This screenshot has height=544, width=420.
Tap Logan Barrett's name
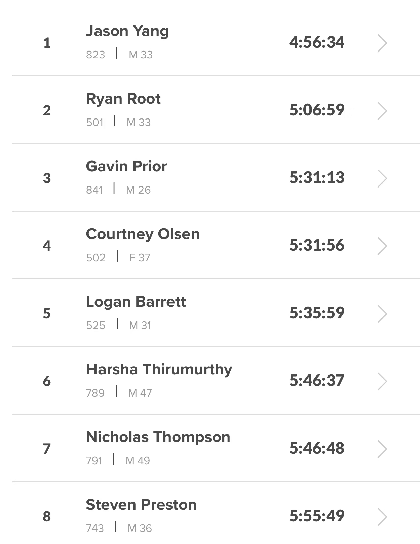136,302
